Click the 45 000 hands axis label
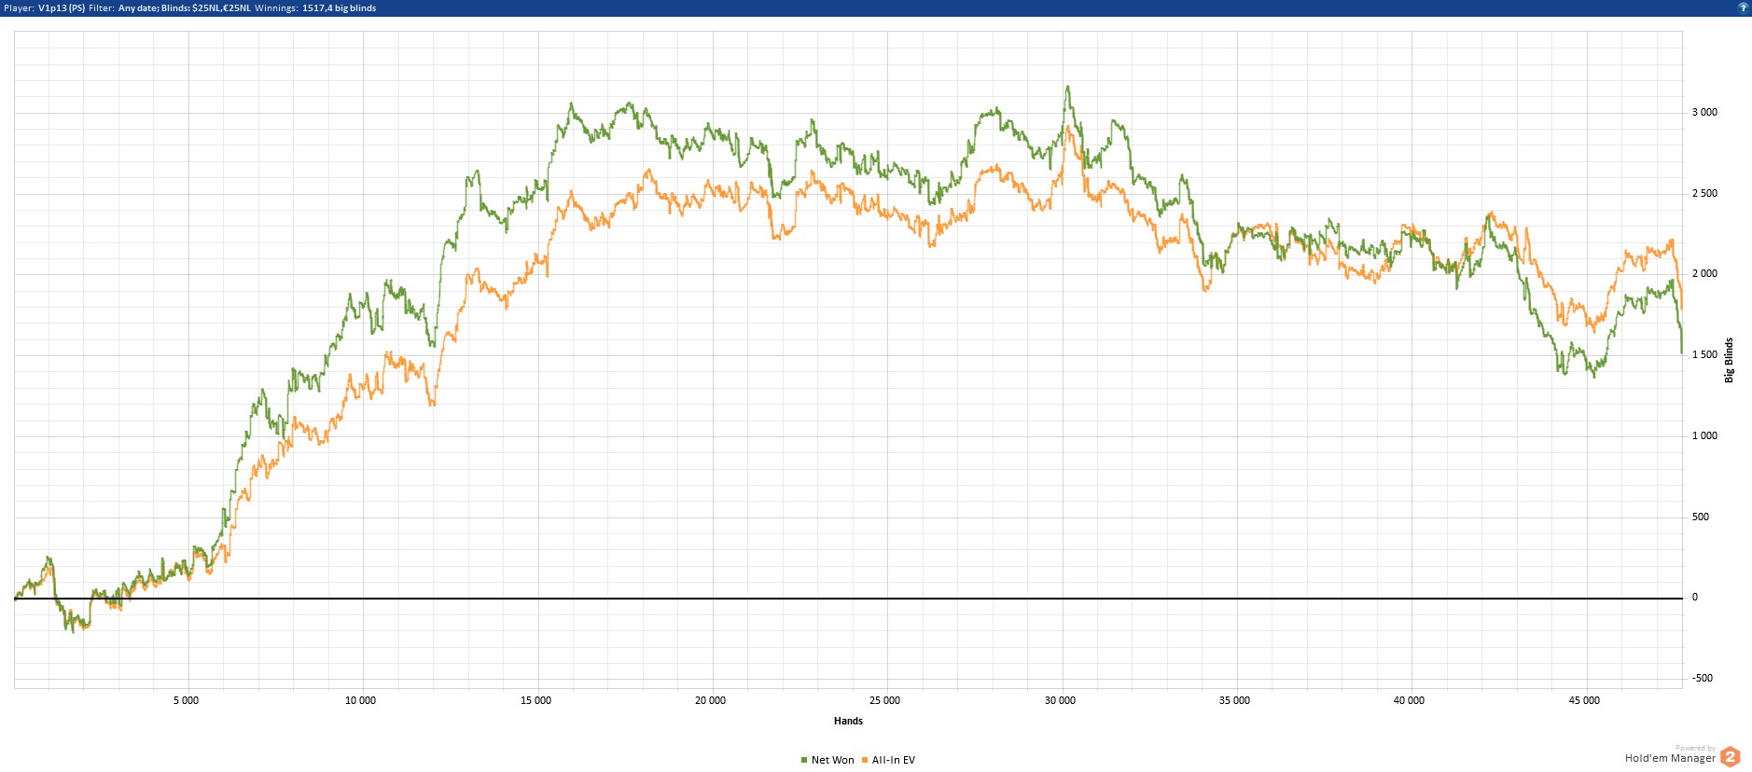 1584,700
